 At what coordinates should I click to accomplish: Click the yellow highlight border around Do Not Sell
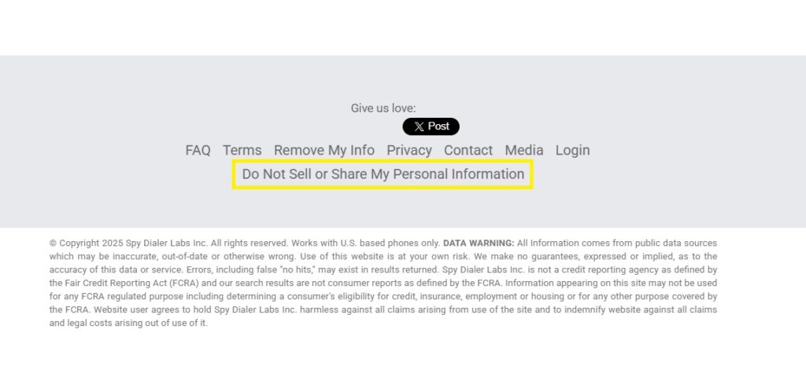click(383, 161)
